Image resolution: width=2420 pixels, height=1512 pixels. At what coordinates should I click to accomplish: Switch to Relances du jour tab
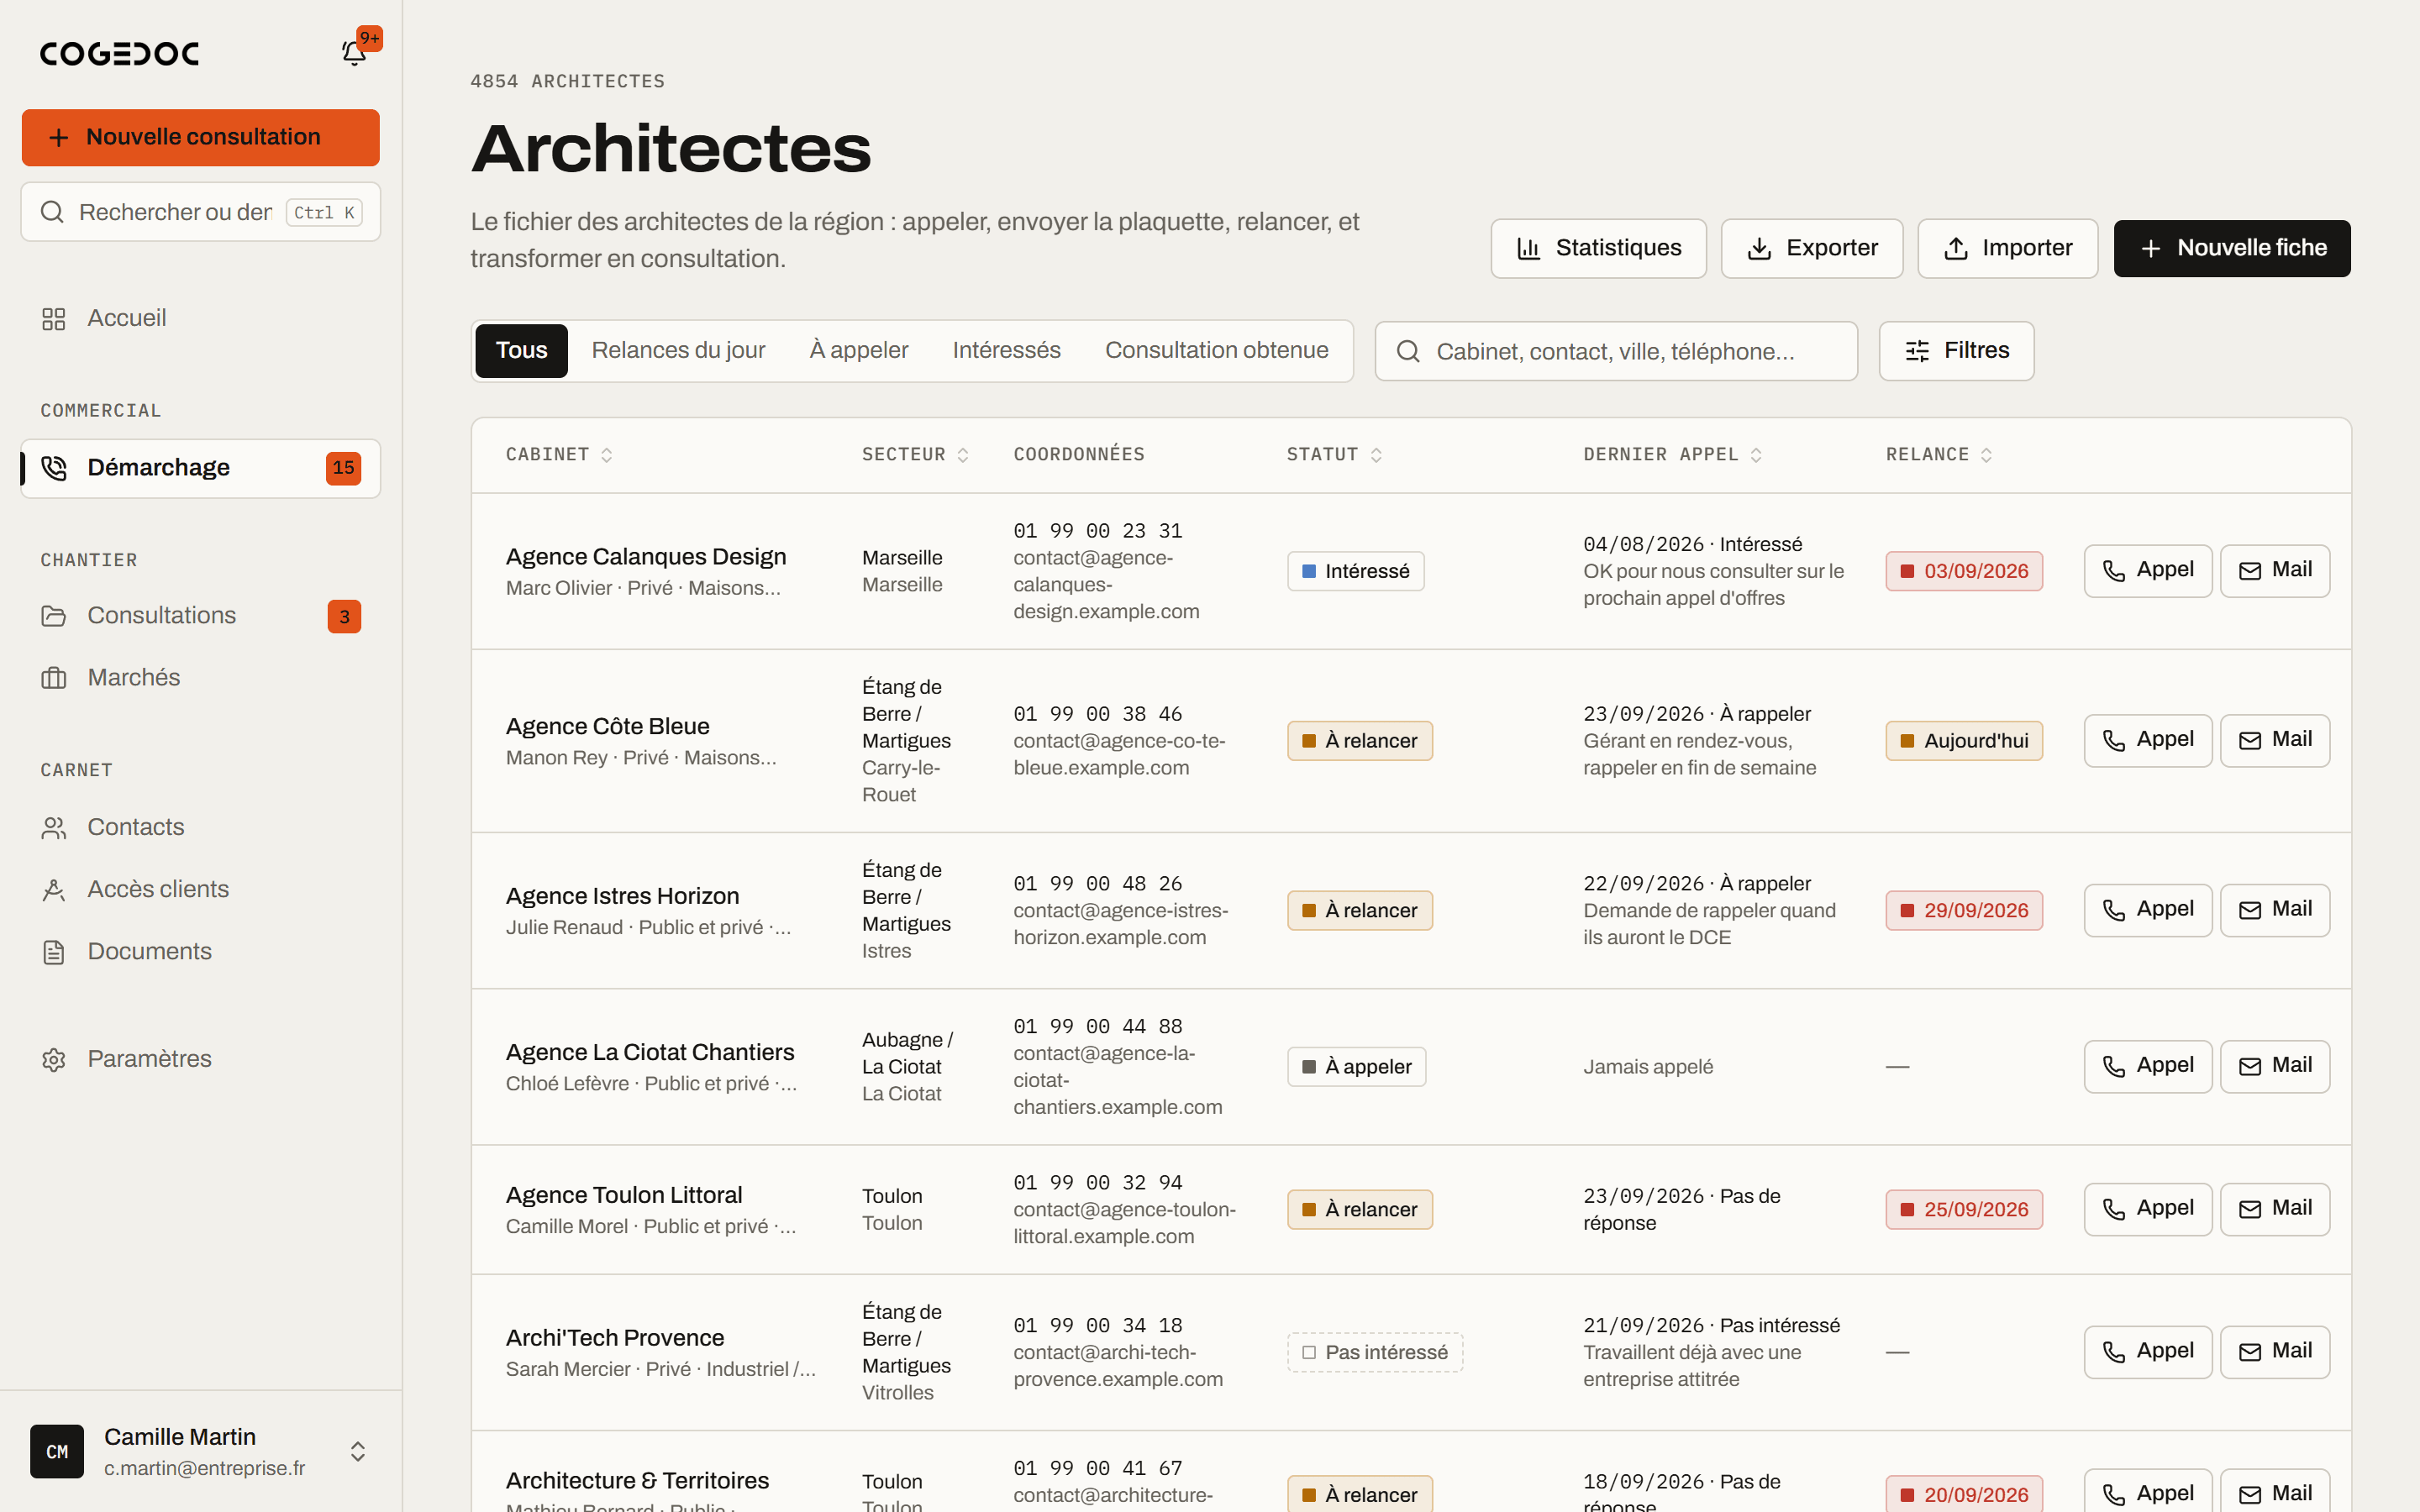678,351
